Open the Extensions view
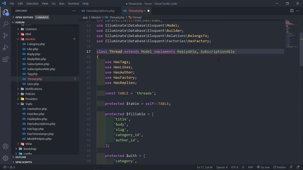This screenshot has width=303, height=170. click(x=5, y=59)
